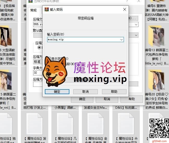Switch to the 常规 tab
The width and height of the screenshot is (169, 143).
tap(33, 10)
